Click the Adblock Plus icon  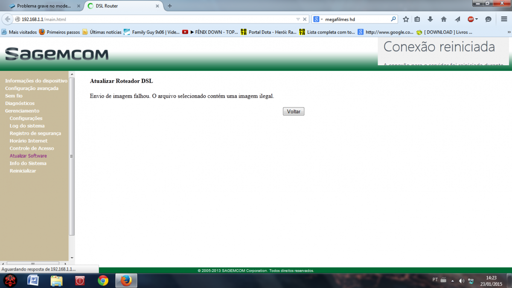[x=471, y=19]
